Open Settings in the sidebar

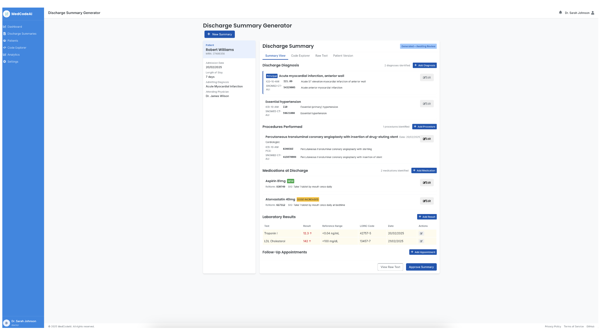[x=13, y=61]
